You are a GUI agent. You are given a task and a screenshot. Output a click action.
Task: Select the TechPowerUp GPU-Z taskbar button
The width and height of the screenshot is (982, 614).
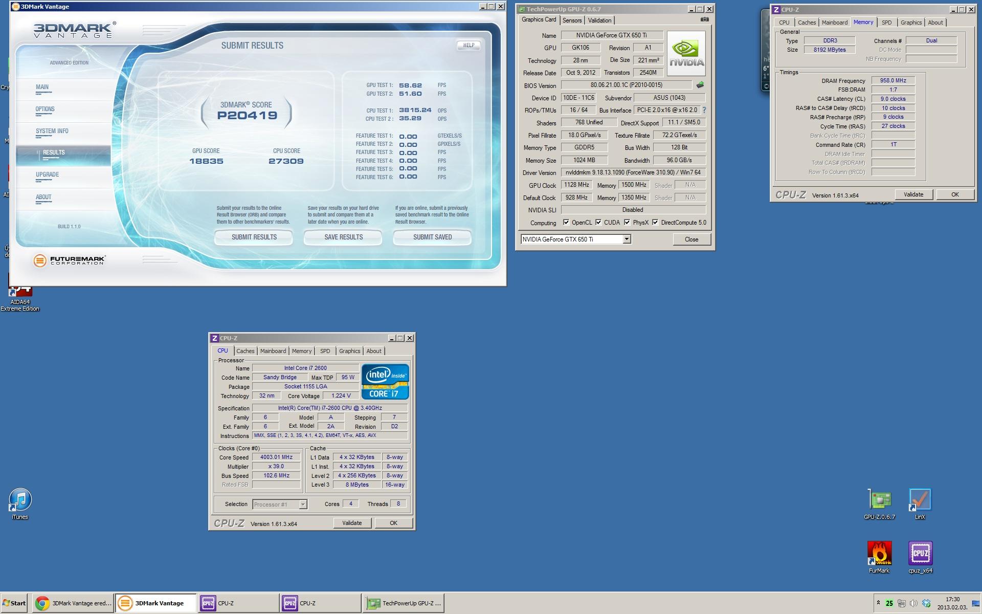click(x=404, y=603)
